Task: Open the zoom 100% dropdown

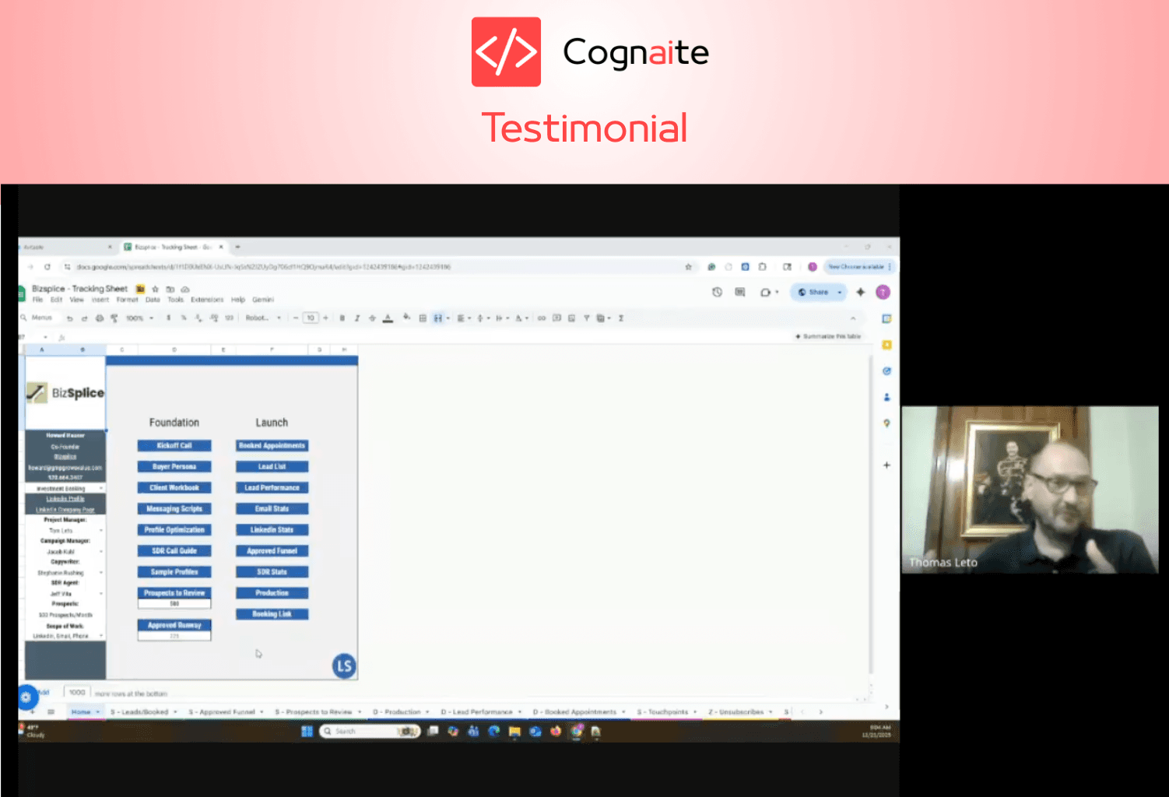Action: pos(139,318)
